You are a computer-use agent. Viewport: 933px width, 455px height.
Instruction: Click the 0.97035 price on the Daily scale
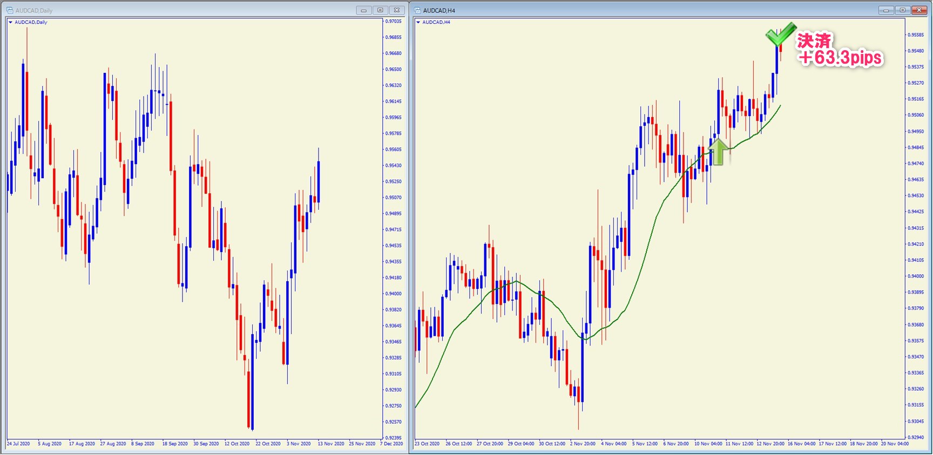[x=394, y=21]
